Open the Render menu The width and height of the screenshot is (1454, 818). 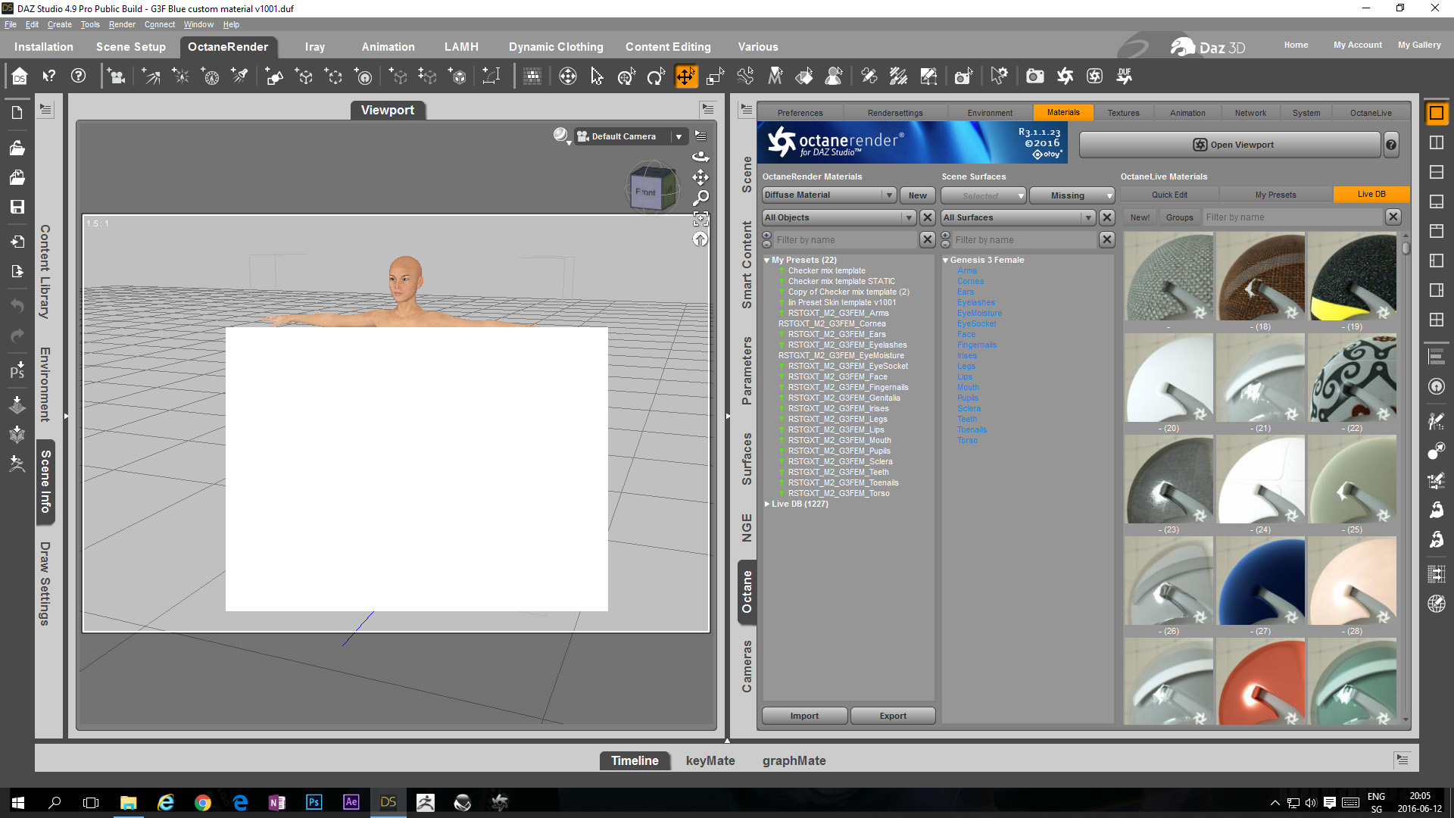[121, 24]
